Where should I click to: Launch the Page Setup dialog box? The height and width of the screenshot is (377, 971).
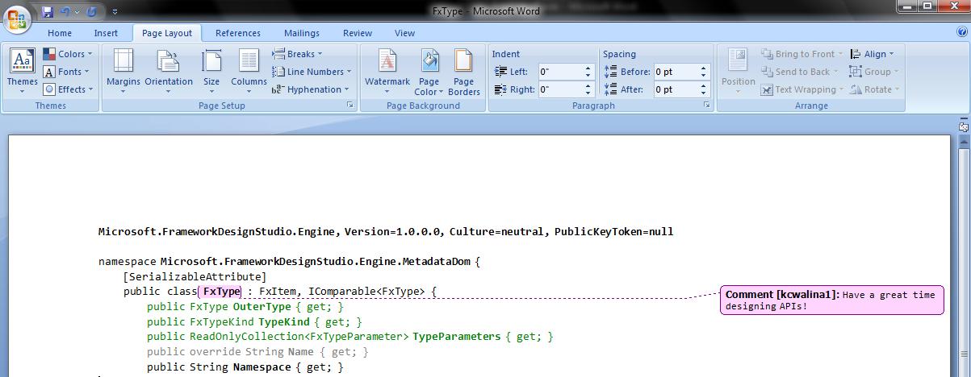click(x=350, y=106)
